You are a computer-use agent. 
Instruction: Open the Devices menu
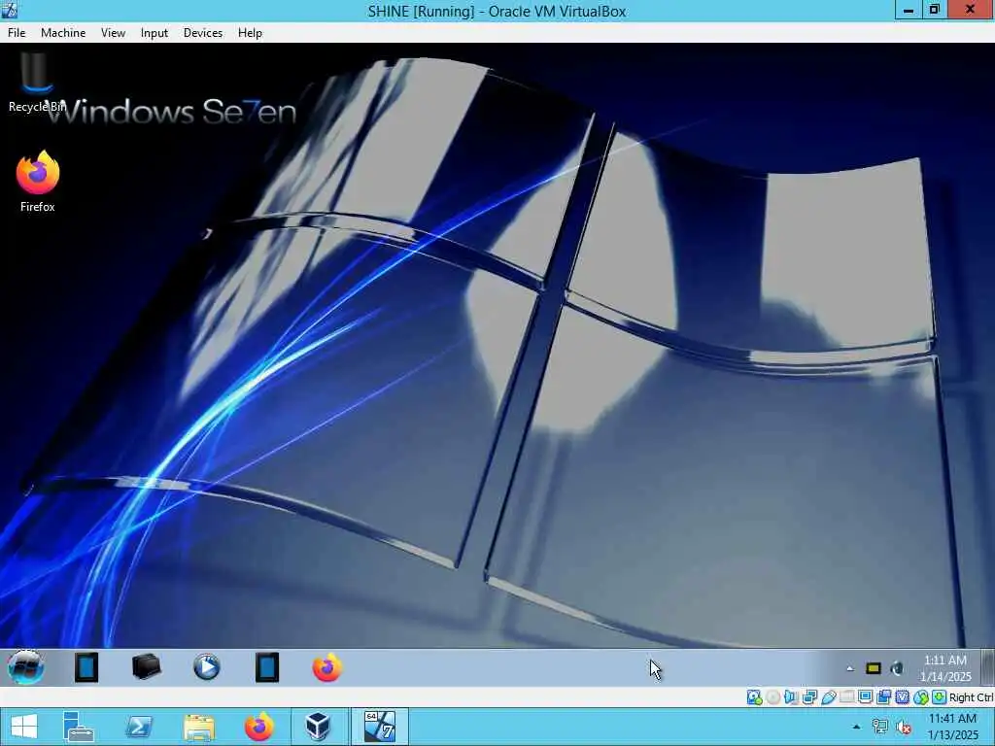[203, 33]
